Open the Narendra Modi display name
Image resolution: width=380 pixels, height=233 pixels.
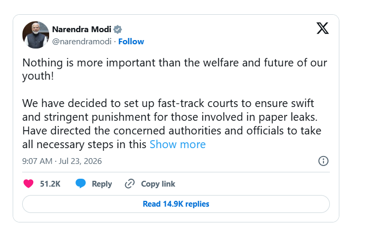tap(82, 30)
